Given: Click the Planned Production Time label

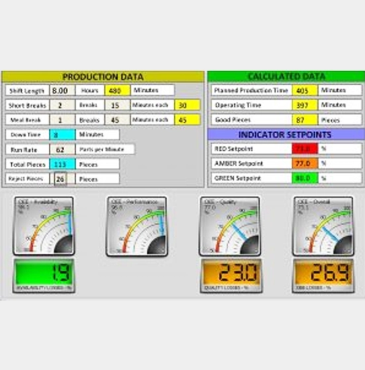Looking at the screenshot, I should pos(251,91).
